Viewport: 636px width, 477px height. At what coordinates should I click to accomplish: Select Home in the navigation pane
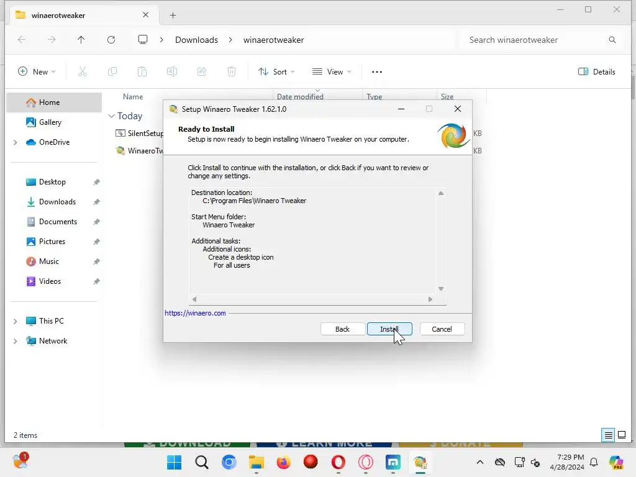55,102
